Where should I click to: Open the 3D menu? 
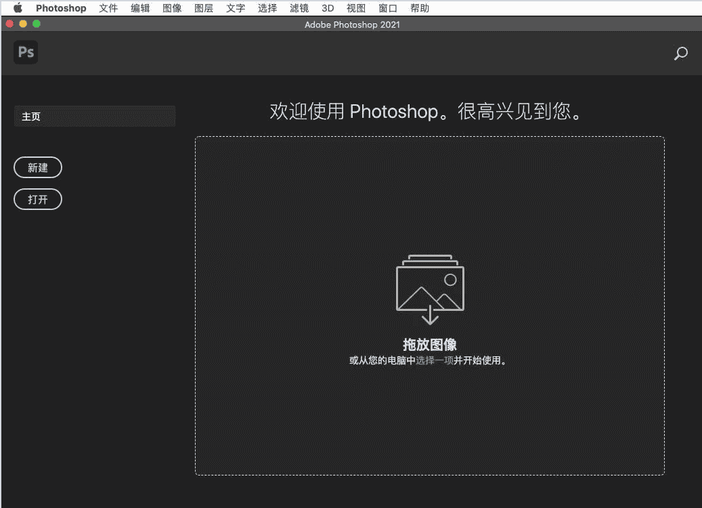(328, 8)
